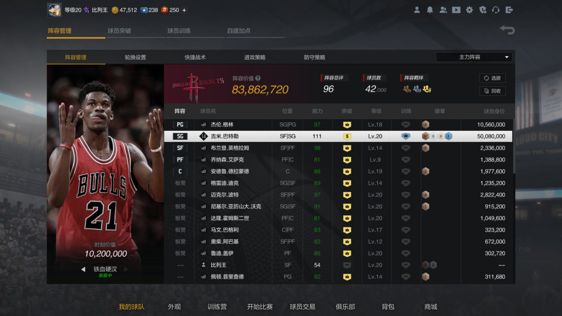Switch to the 球员突破 tab
The image size is (562, 316).
[x=119, y=31]
